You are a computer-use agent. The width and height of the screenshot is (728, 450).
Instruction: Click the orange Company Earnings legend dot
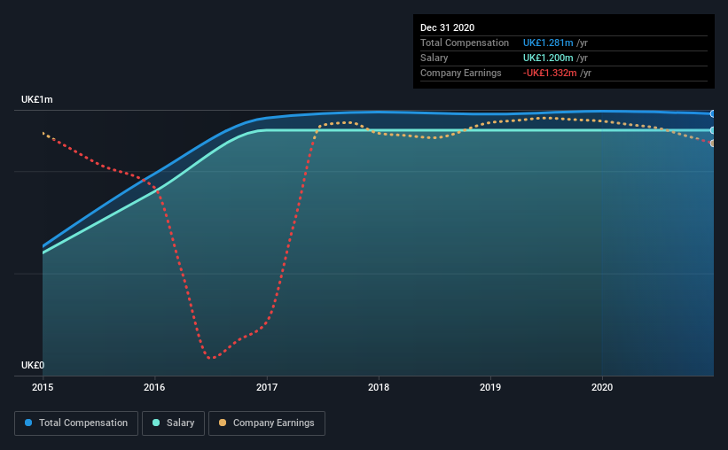click(x=223, y=423)
